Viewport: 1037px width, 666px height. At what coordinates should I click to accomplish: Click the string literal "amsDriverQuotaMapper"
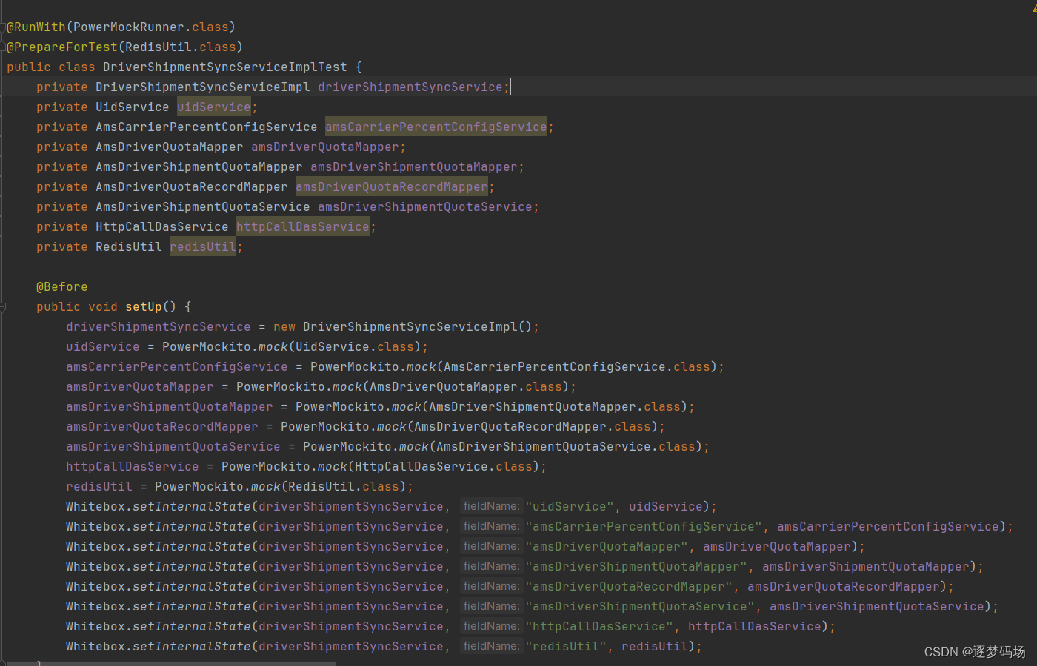(607, 547)
